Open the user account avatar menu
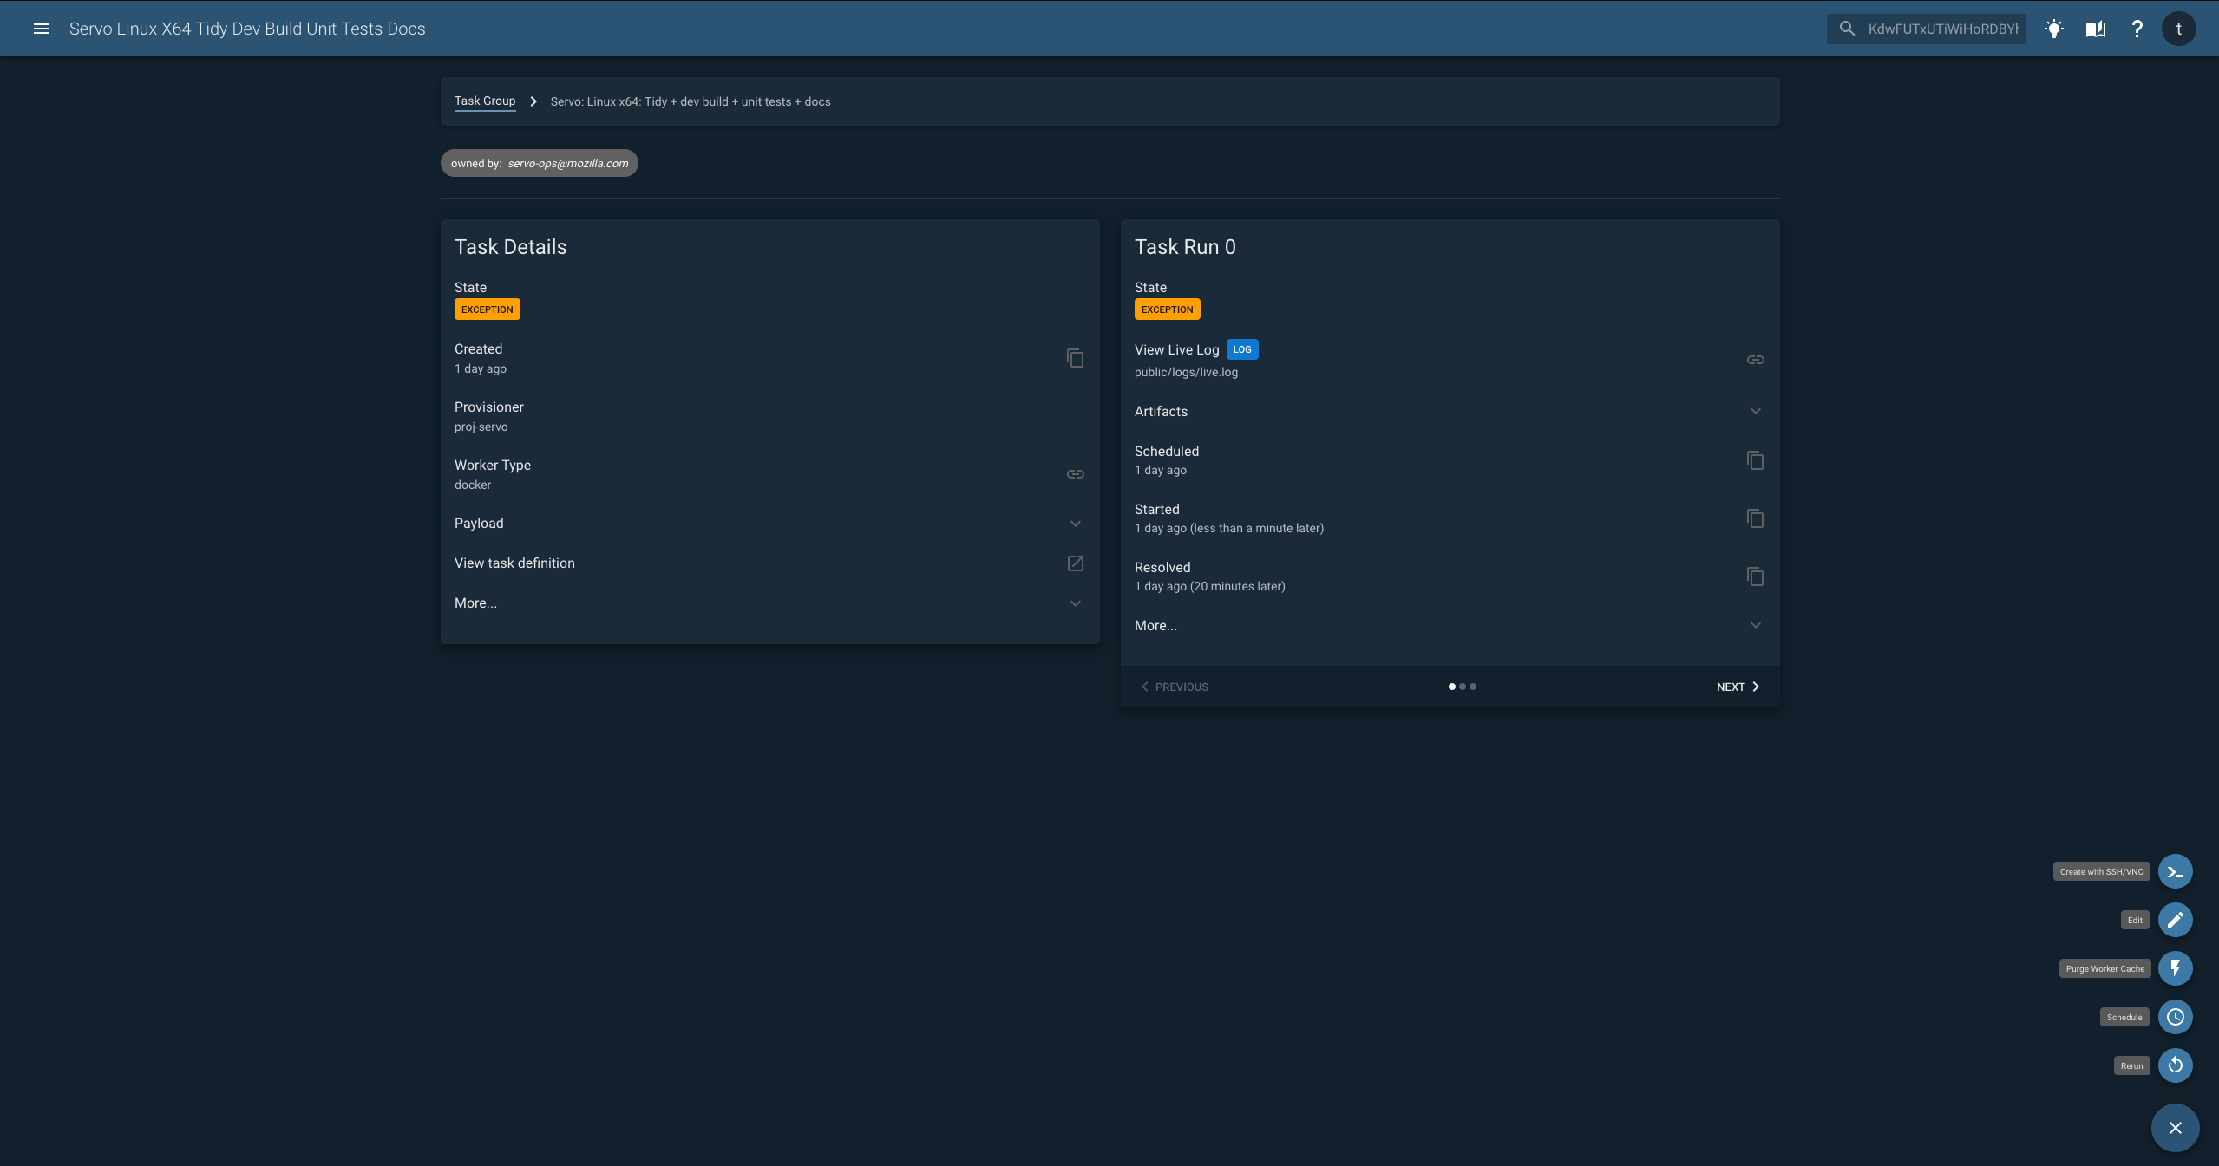The image size is (2219, 1166). (x=2177, y=29)
